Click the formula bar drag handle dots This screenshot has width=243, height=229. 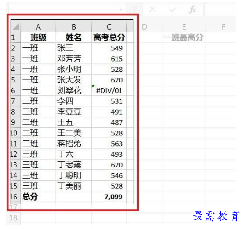point(135,9)
